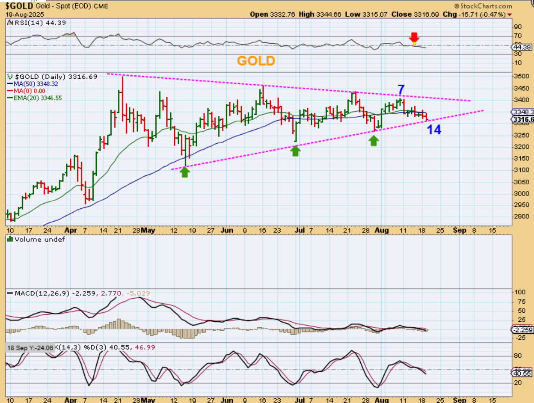The width and height of the screenshot is (534, 403).
Task: Click the 18 Sep Y:-24.06 crosshair tooltip
Action: pos(30,348)
